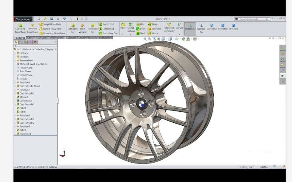
Task: Select the Extruded Boss/Base tool
Action: point(20,27)
